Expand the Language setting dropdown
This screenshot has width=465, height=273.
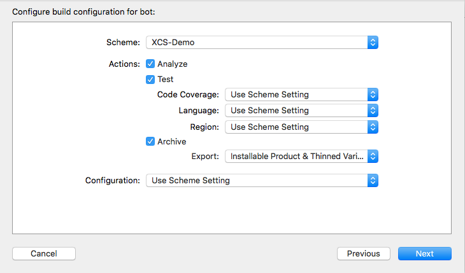pyautogui.click(x=296, y=111)
